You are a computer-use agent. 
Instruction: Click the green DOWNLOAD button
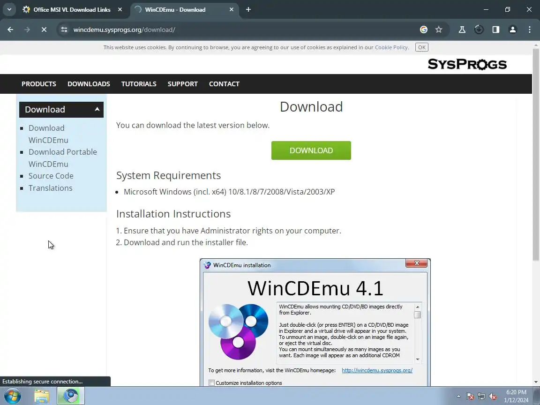(x=311, y=150)
